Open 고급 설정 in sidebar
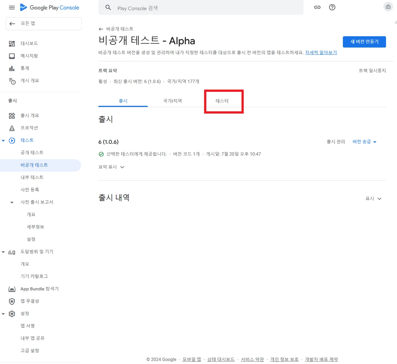This screenshot has width=397, height=364. 30,351
